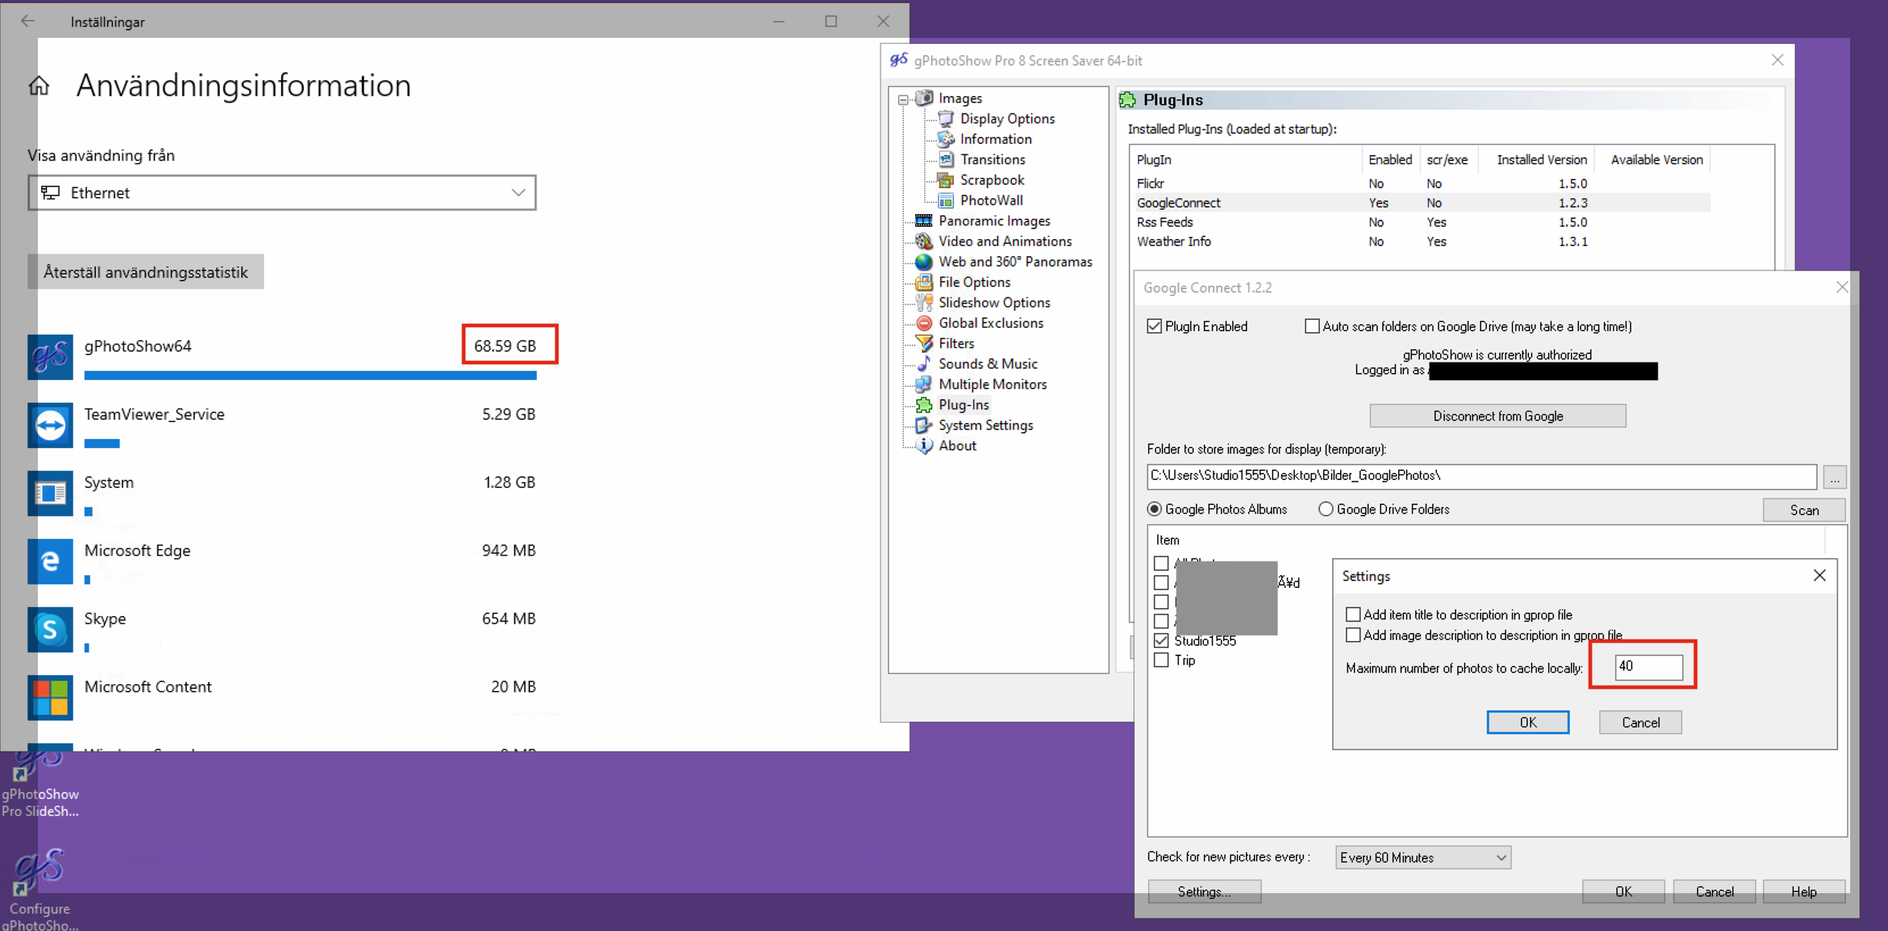Image resolution: width=1888 pixels, height=931 pixels.
Task: Click the back arrow in Inställningar window
Action: [27, 21]
